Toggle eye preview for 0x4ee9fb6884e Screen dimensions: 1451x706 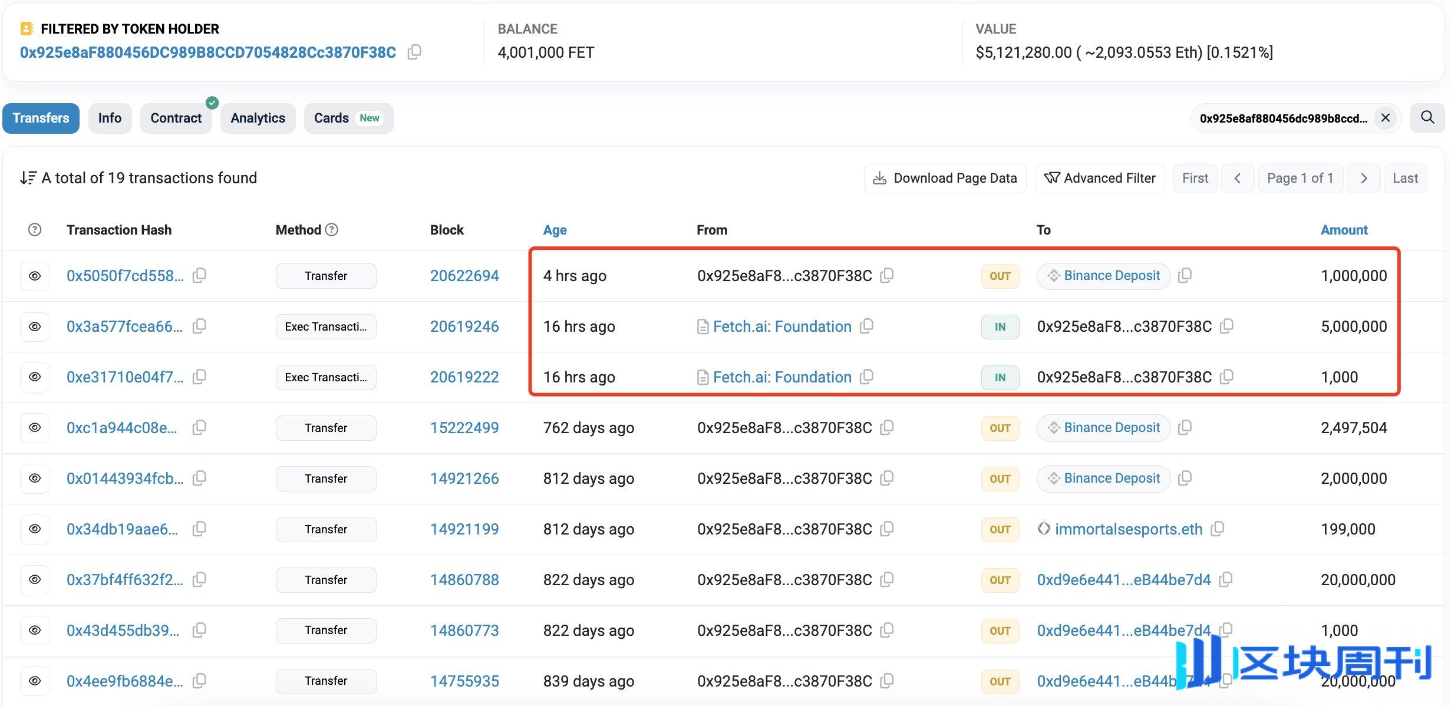[35, 681]
